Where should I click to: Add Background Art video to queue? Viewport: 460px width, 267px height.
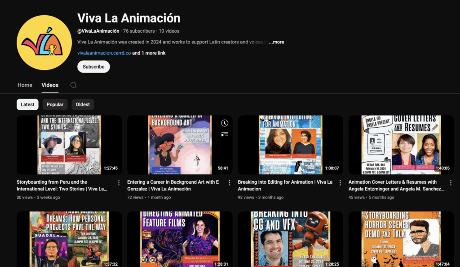(x=225, y=134)
